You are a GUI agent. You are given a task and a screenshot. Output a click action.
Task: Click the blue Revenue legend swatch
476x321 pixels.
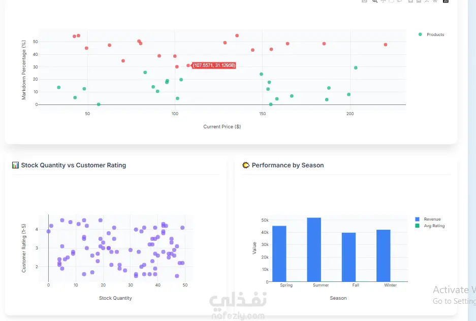click(x=418, y=219)
